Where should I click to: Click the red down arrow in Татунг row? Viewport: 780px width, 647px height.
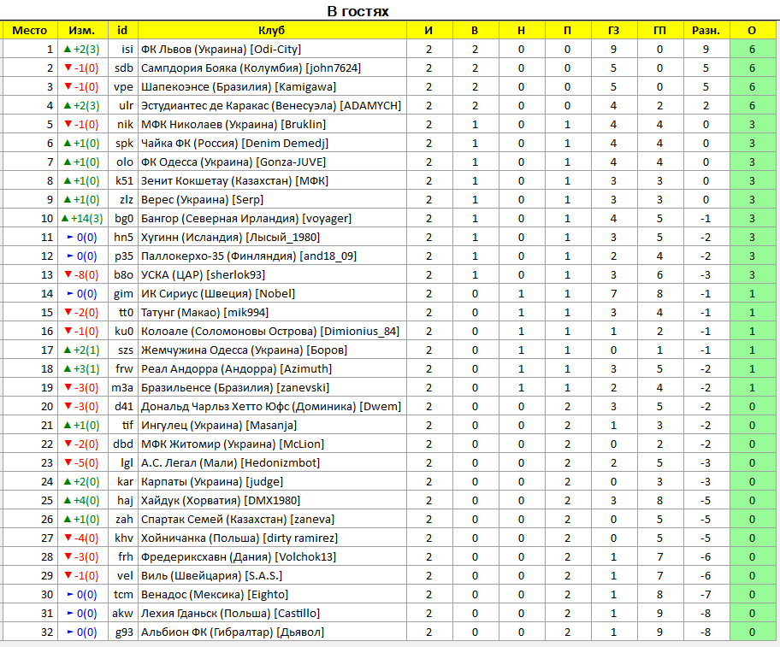[x=68, y=313]
